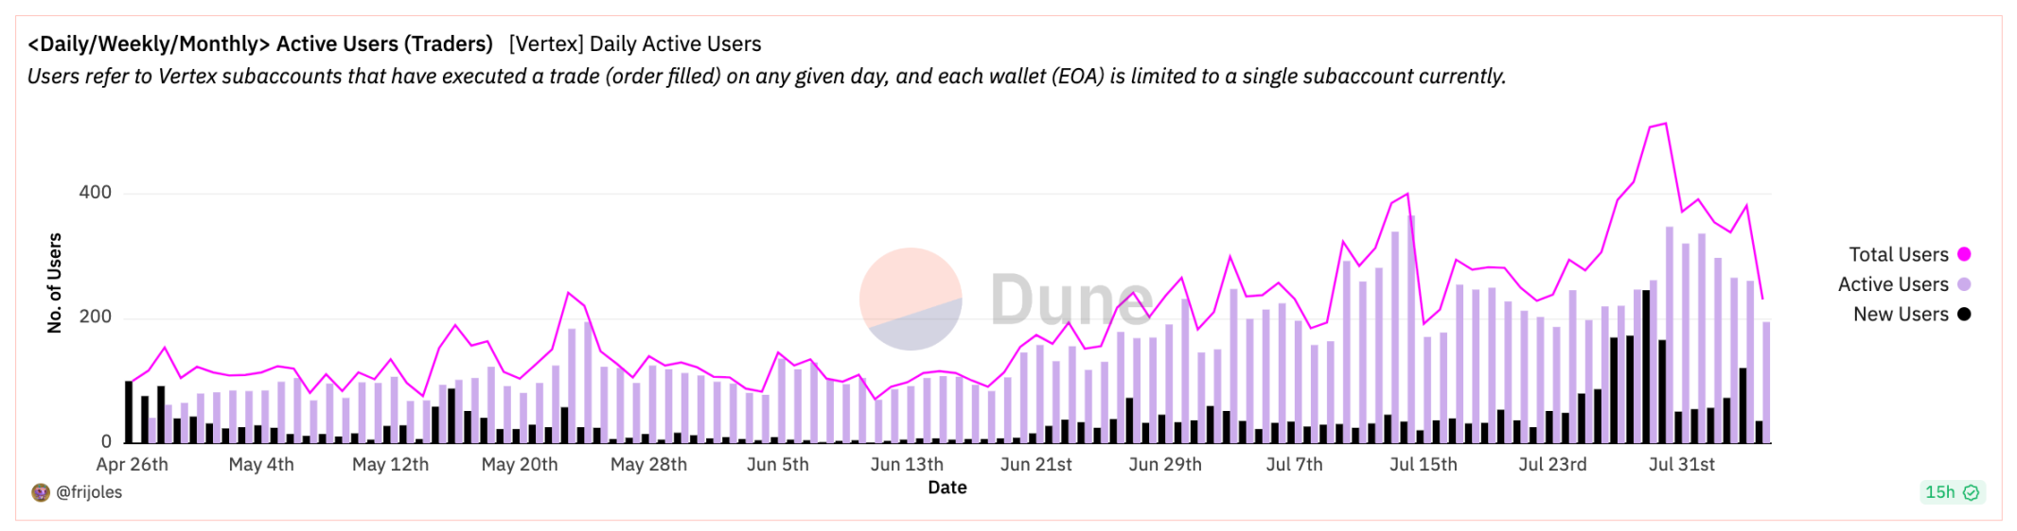Click the Dune watermark circle logo
This screenshot has width=2017, height=531.
(911, 300)
